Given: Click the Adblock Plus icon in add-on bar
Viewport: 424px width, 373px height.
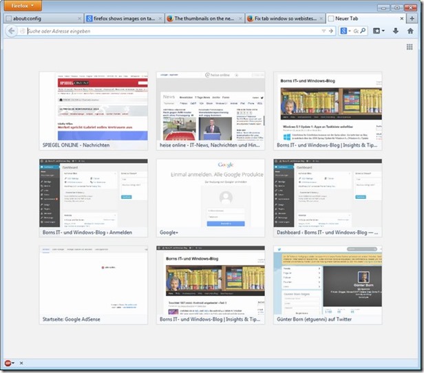Looking at the screenshot, I should pyautogui.click(x=9, y=363).
